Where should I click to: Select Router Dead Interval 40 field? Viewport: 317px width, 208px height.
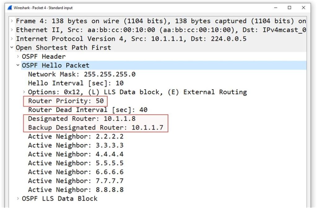tap(88, 110)
